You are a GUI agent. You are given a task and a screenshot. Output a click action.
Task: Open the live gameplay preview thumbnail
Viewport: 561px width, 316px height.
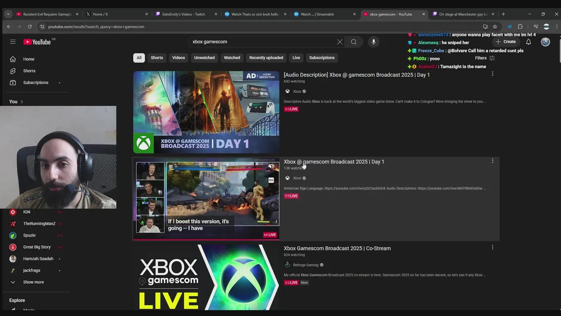click(x=206, y=199)
